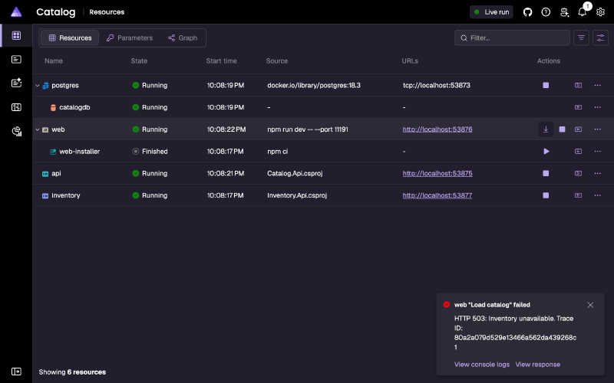The width and height of the screenshot is (614, 383).
Task: Open console logs for postgres row
Action: click(x=578, y=85)
